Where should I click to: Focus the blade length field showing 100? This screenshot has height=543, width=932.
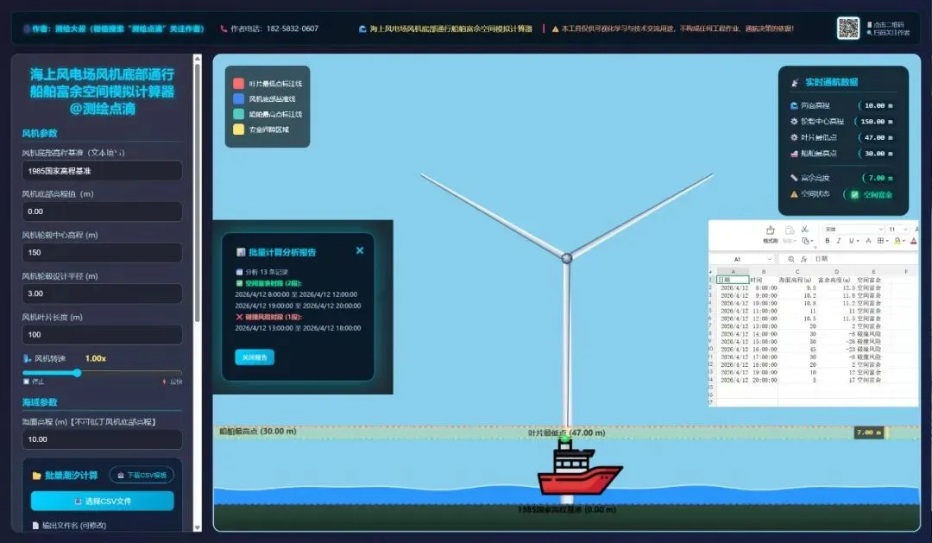point(102,334)
